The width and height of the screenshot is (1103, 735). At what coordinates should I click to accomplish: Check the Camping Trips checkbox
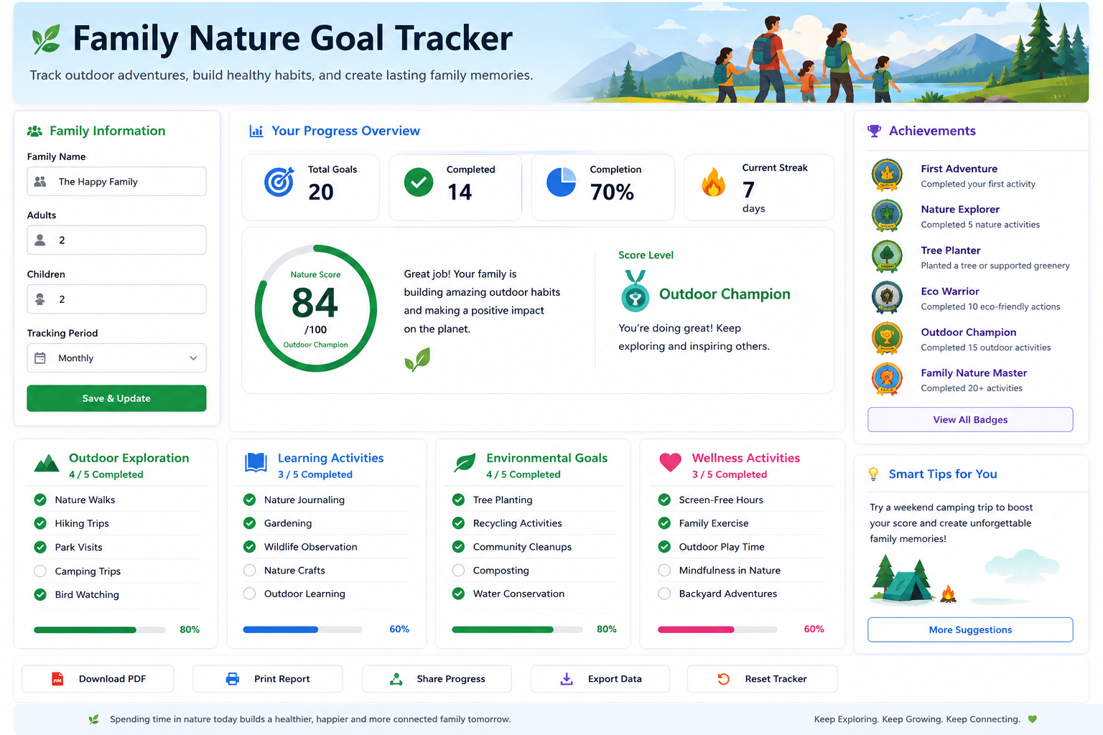40,571
